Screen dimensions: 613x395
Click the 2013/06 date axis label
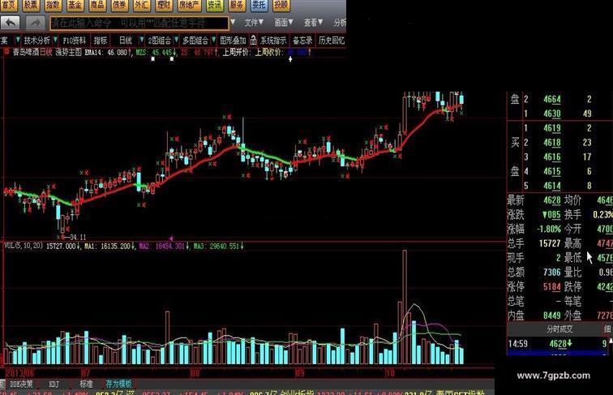tap(19, 373)
